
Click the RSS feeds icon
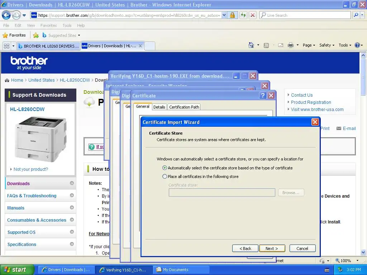tap(266, 45)
